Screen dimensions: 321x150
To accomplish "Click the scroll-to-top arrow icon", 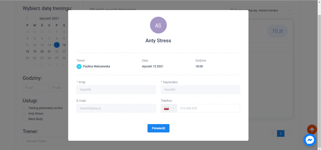I will (312, 129).
